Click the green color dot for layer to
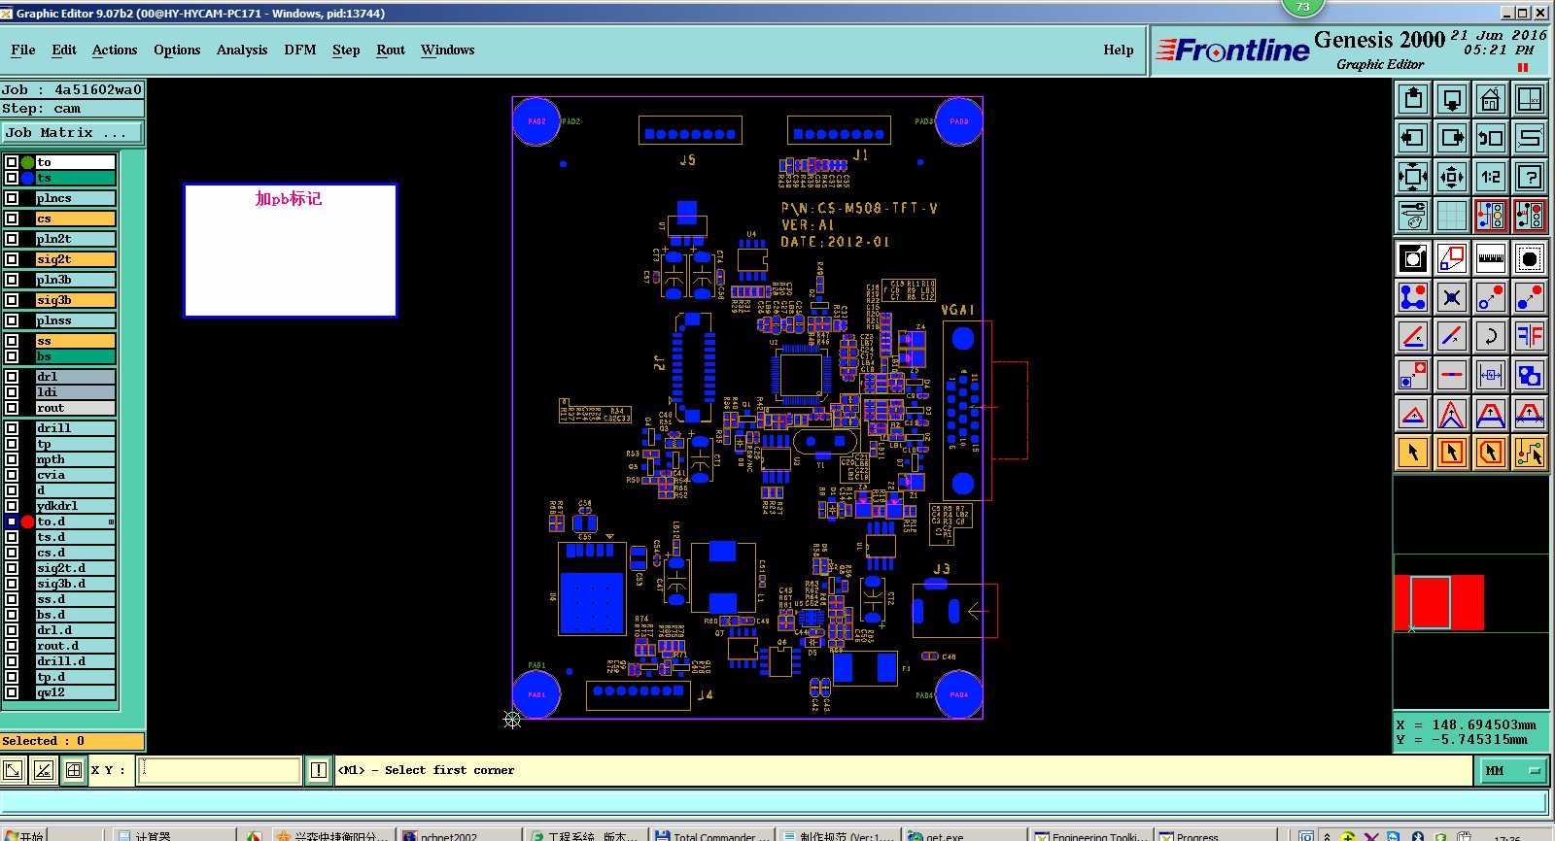The height and width of the screenshot is (841, 1555). click(x=27, y=162)
